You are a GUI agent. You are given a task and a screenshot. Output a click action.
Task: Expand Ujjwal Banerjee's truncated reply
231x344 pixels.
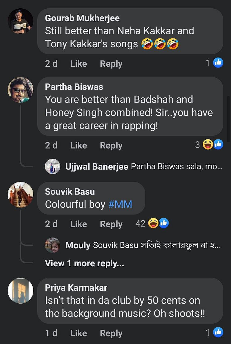(x=176, y=167)
